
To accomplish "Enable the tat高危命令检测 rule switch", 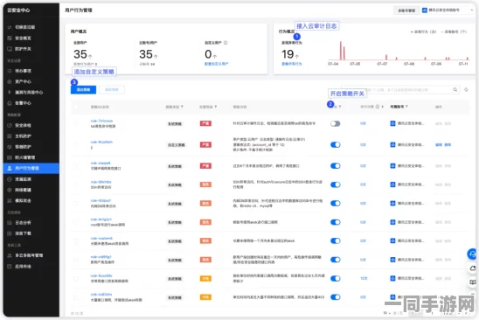I will [x=335, y=124].
